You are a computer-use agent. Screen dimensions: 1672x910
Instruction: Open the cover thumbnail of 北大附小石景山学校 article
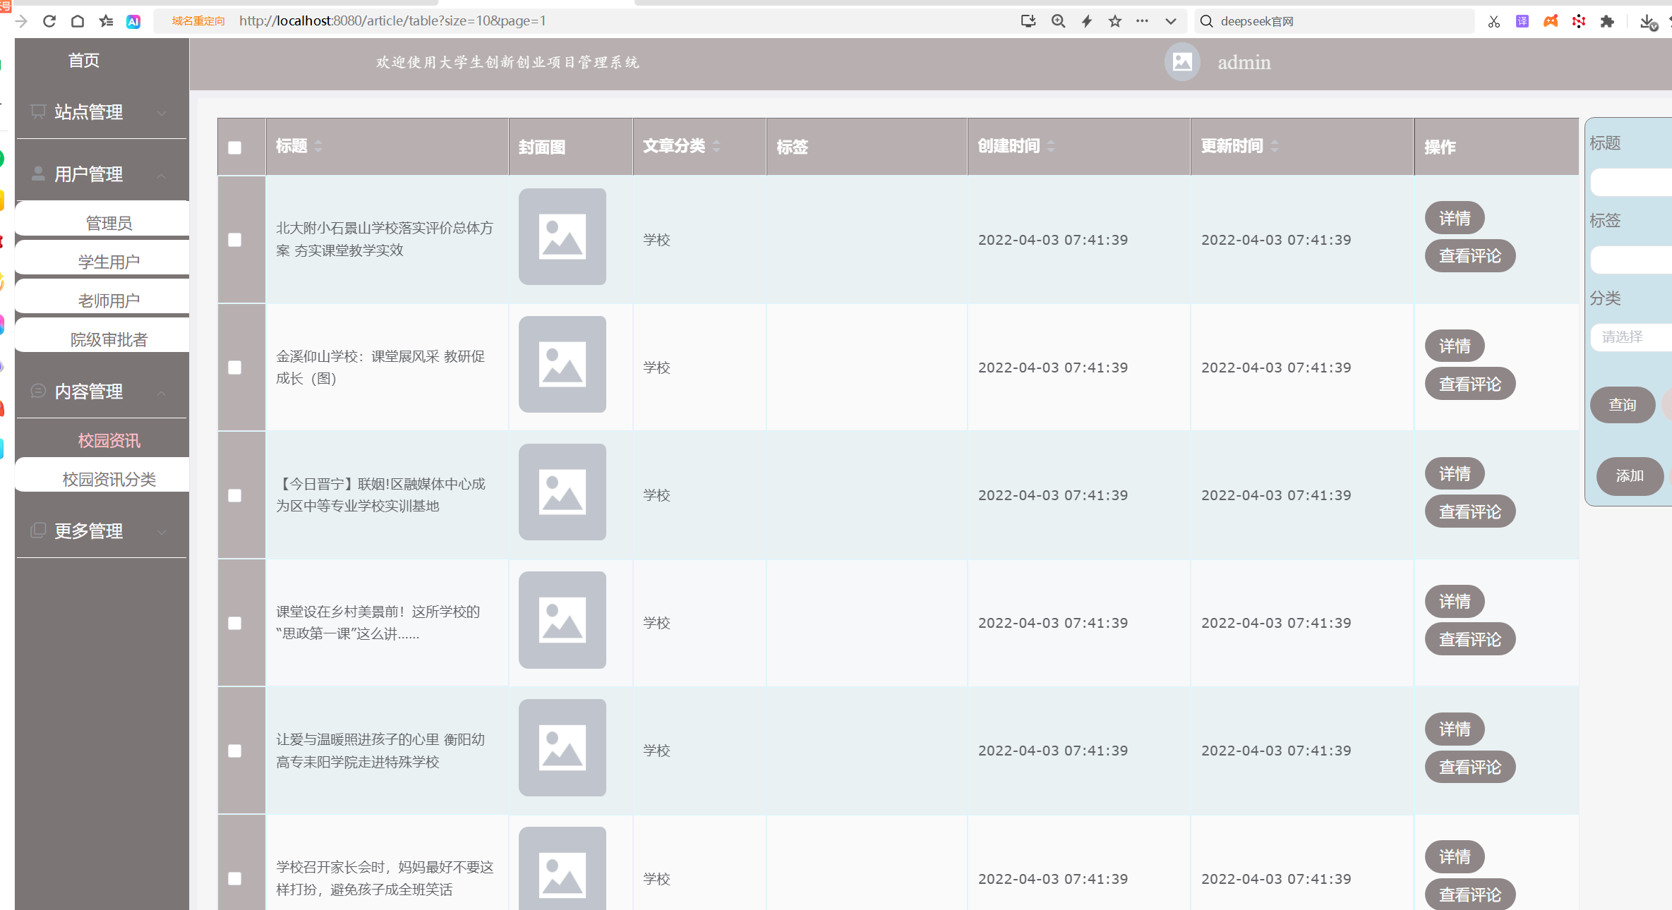tap(562, 236)
